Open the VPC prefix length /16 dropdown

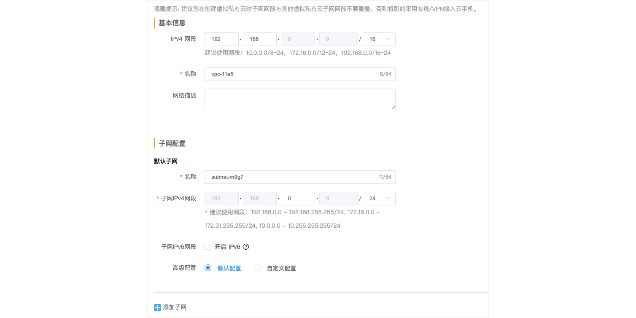coord(379,39)
